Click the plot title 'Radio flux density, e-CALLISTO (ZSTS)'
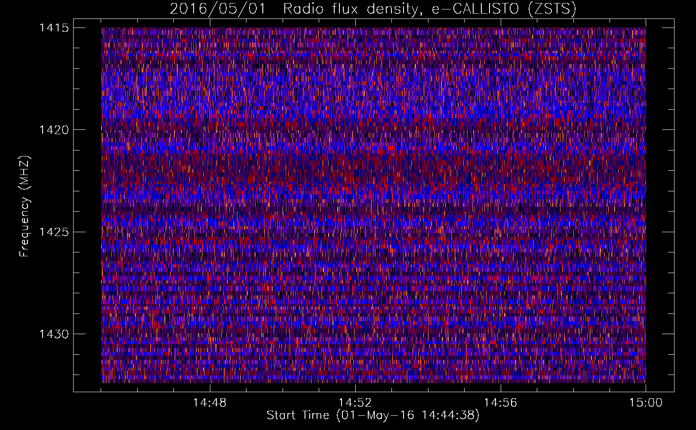Screen dimensions: 696x430 pyautogui.click(x=429, y=9)
